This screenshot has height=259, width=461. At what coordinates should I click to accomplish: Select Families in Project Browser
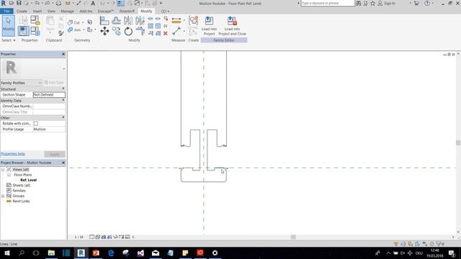(19, 191)
